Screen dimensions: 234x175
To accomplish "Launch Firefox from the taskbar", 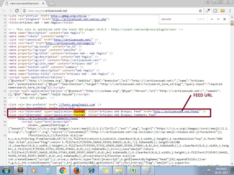I will coord(77,170).
